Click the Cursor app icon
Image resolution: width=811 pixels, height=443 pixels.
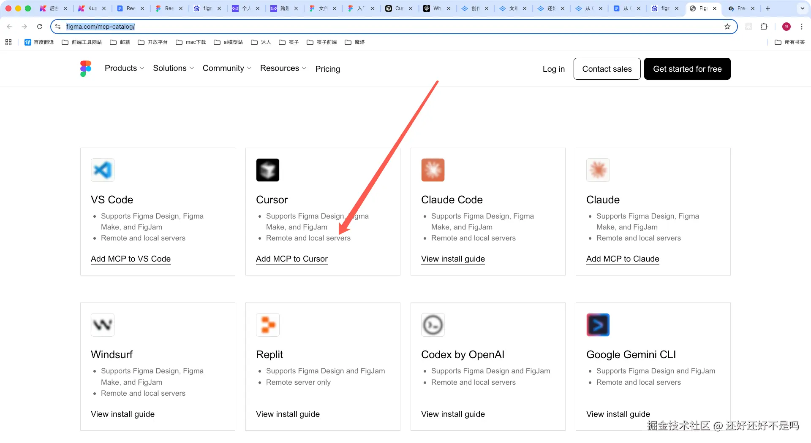(x=268, y=170)
